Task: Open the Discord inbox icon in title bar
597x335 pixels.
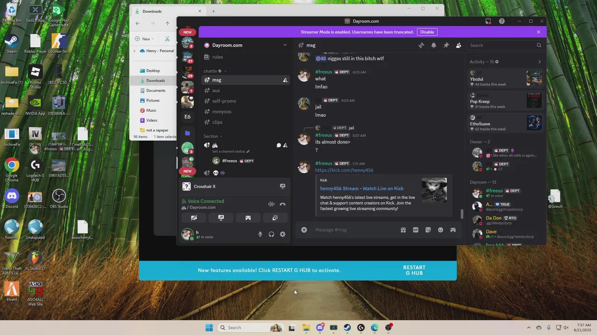Action: (x=488, y=21)
